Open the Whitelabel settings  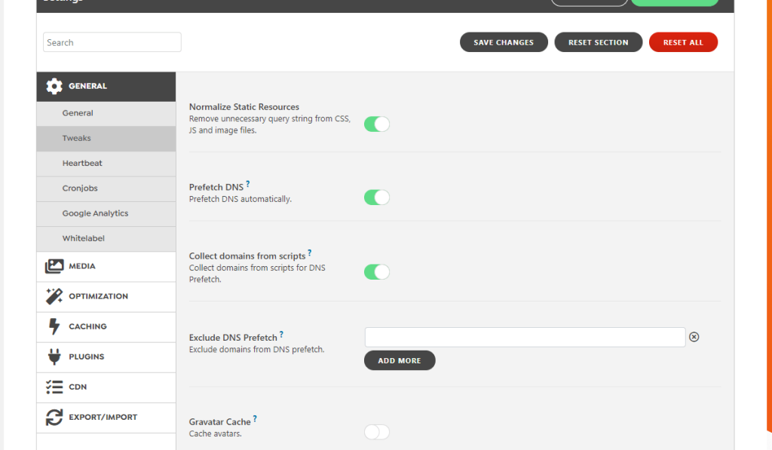click(x=106, y=239)
